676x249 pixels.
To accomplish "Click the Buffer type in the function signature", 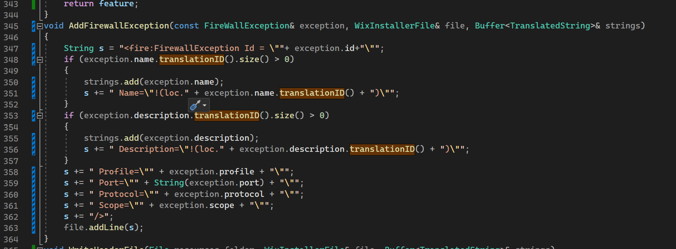I will coord(489,26).
